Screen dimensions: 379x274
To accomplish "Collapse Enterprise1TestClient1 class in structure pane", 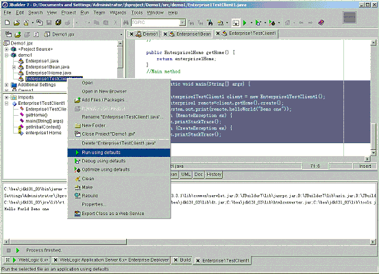I will pyautogui.click(x=7, y=103).
